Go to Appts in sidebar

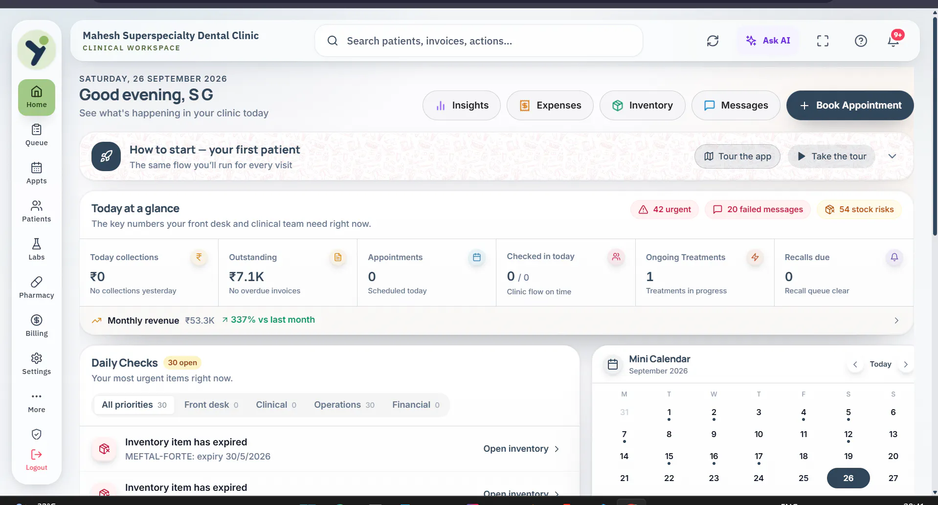pos(37,174)
